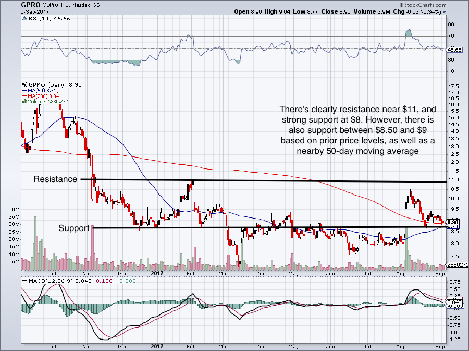Click the 70 level on RSI axis
The height and width of the screenshot is (351, 469).
[x=451, y=36]
